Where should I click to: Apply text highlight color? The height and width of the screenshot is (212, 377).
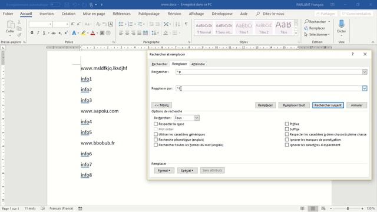click(x=84, y=33)
